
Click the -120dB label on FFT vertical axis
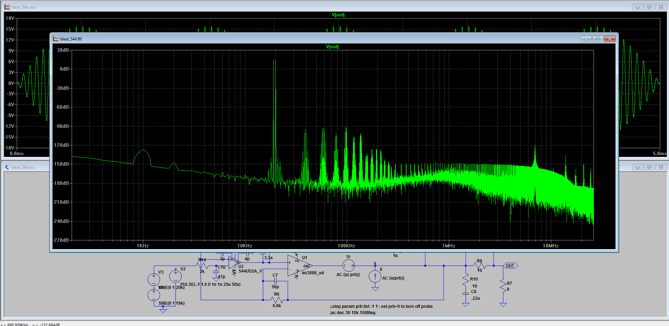tap(62, 145)
